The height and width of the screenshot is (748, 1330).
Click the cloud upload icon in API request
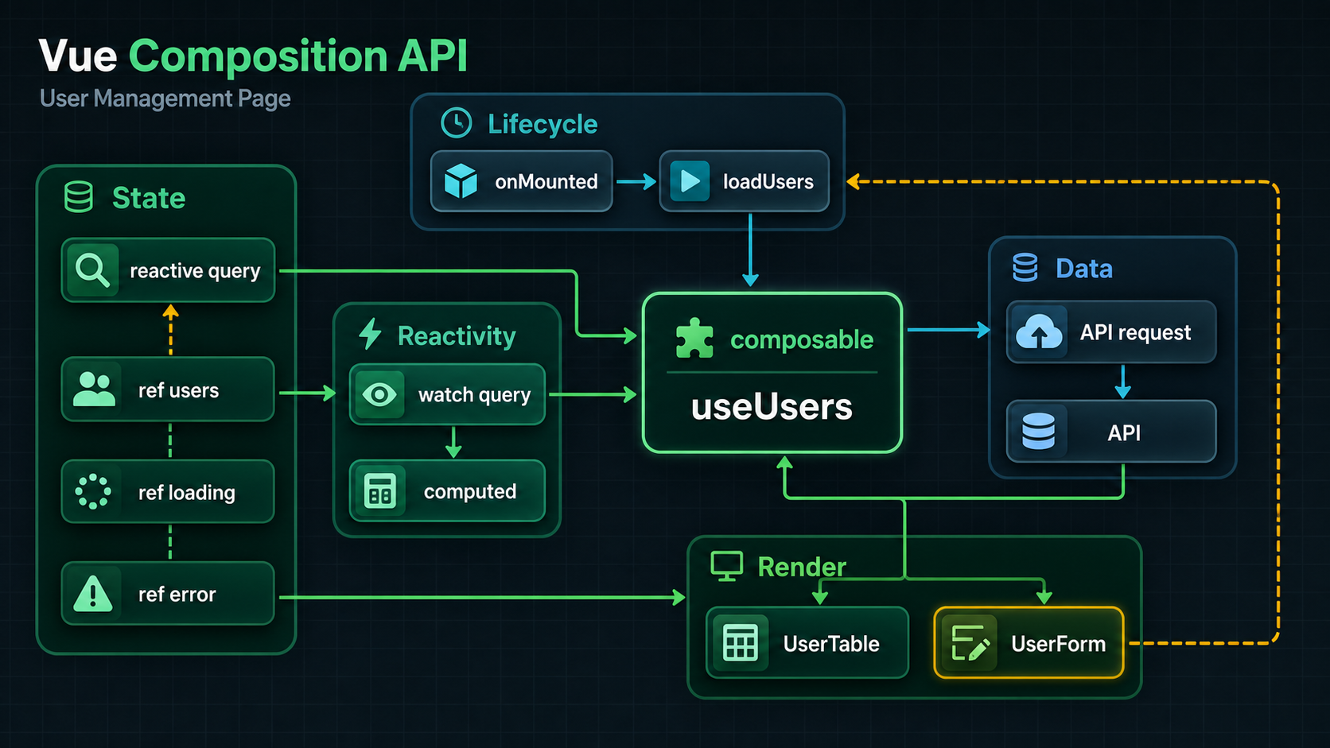click(x=1039, y=332)
